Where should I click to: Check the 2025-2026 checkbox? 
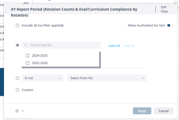tap(28, 63)
